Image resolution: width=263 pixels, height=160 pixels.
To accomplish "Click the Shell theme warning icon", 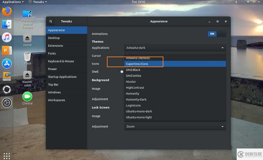I will pos(122,71).
